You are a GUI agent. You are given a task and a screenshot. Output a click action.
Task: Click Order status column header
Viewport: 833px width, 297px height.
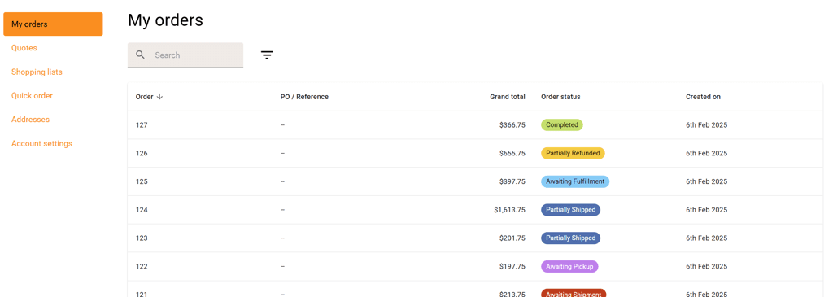click(x=560, y=97)
